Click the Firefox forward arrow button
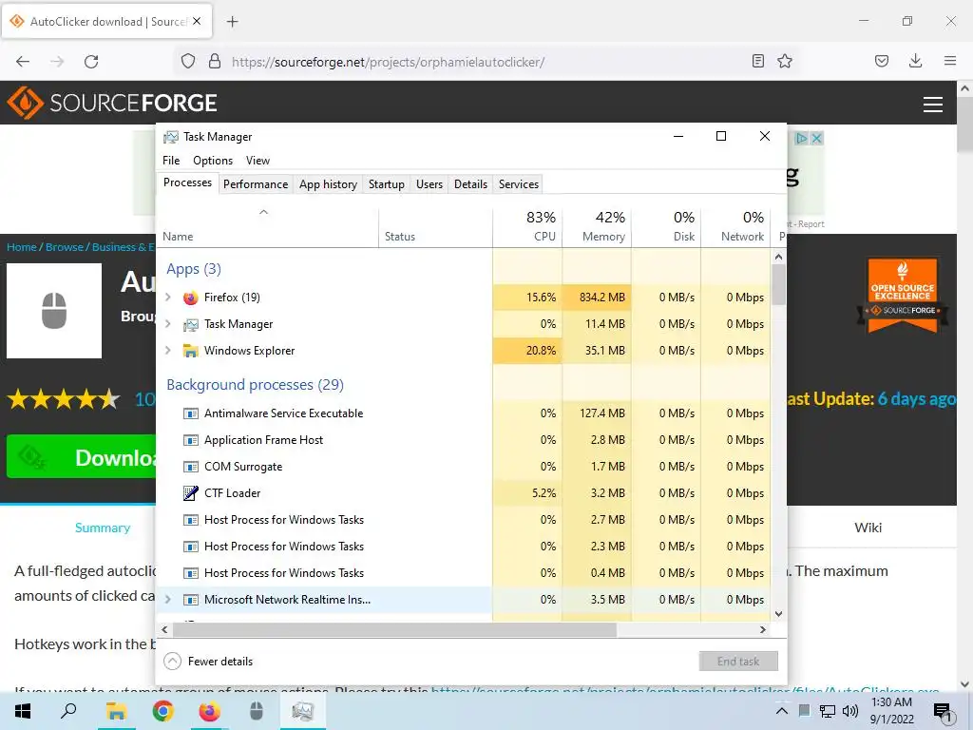Image resolution: width=973 pixels, height=730 pixels. point(57,62)
